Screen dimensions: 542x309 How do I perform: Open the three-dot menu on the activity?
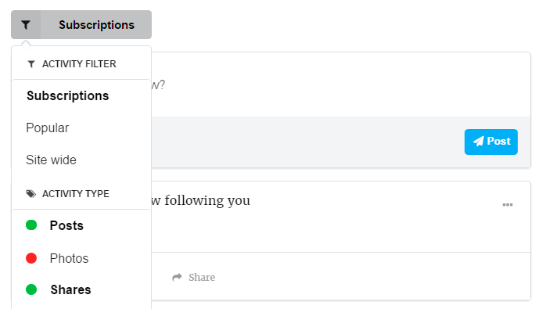tap(508, 205)
